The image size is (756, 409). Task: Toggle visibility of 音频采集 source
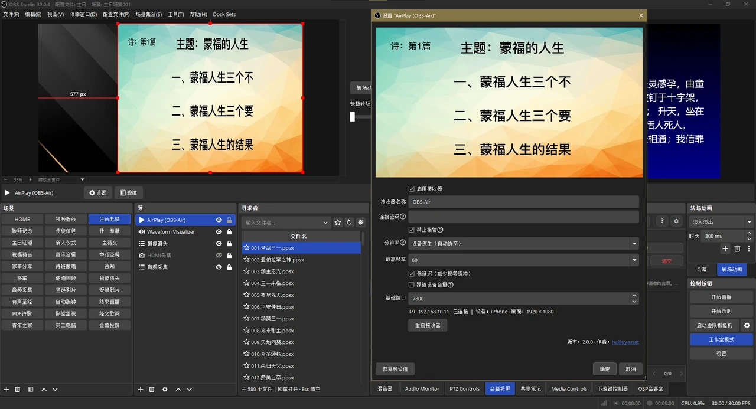(219, 267)
